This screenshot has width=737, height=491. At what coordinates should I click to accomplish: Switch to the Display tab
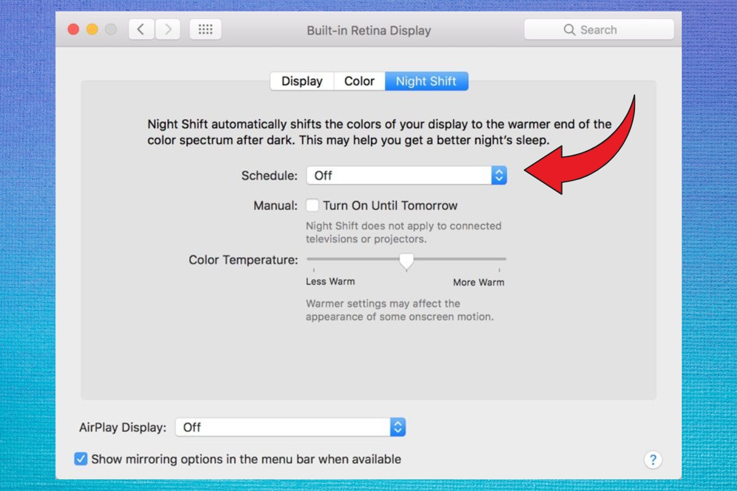coord(302,81)
